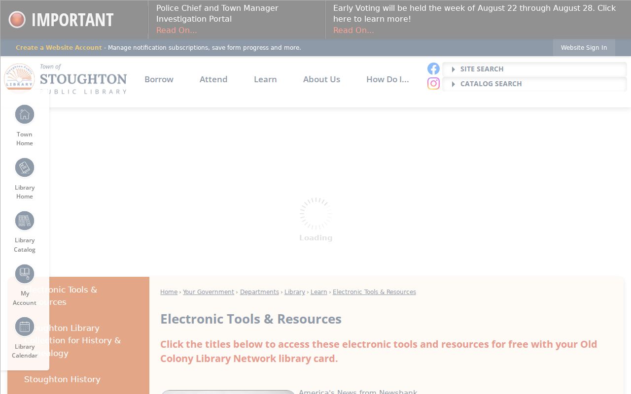The height and width of the screenshot is (394, 631).
Task: Open the About Us menu
Action: [321, 79]
